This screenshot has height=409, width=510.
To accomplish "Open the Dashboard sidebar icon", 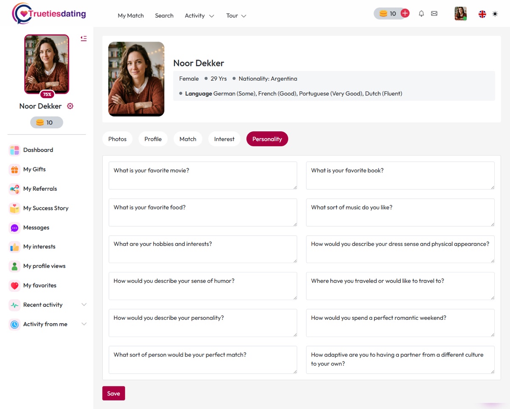I will (x=14, y=150).
